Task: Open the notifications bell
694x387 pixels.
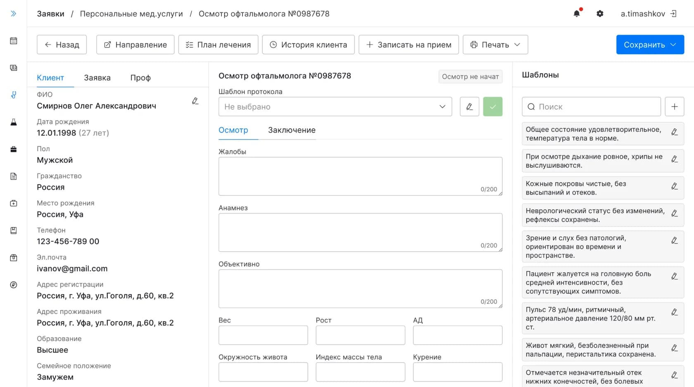Action: (x=577, y=14)
